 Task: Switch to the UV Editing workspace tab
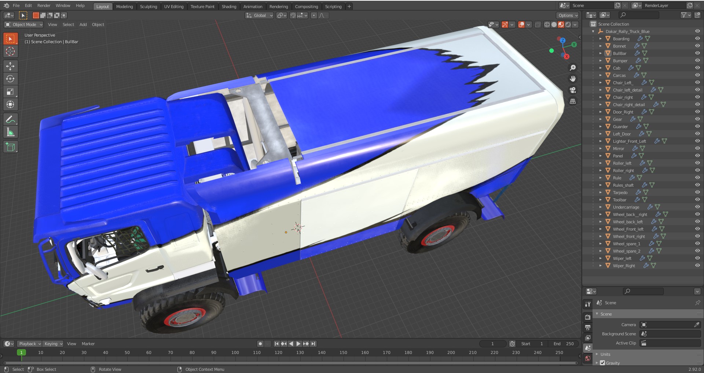tap(174, 7)
